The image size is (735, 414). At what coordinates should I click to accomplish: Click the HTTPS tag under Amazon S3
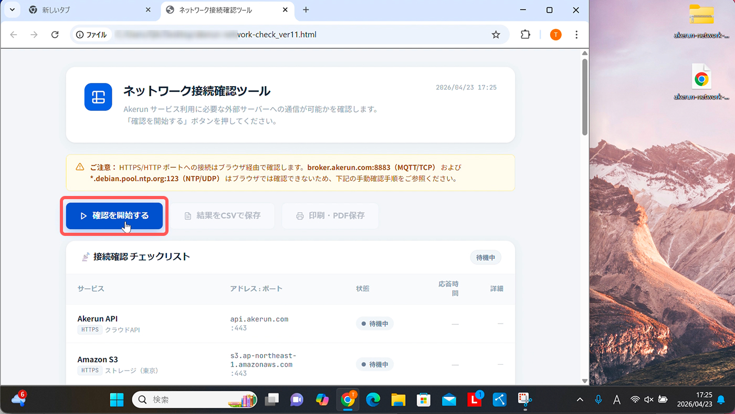(x=90, y=370)
